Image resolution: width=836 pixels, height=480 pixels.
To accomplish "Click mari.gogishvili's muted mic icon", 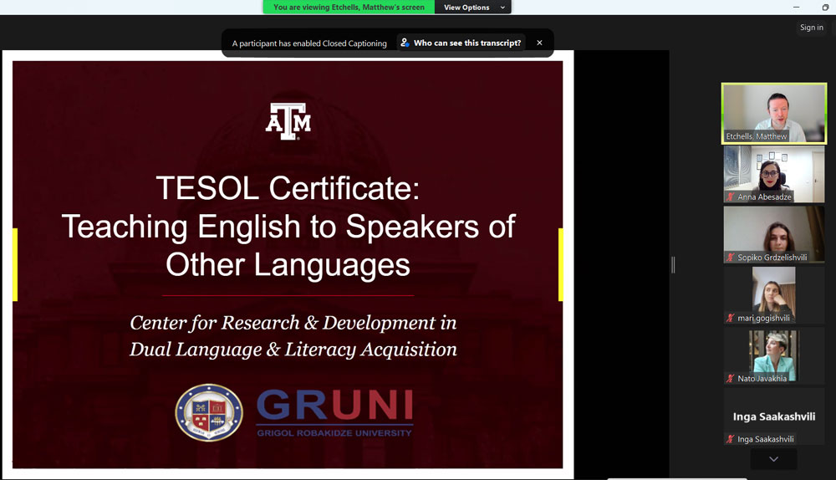I will [730, 318].
